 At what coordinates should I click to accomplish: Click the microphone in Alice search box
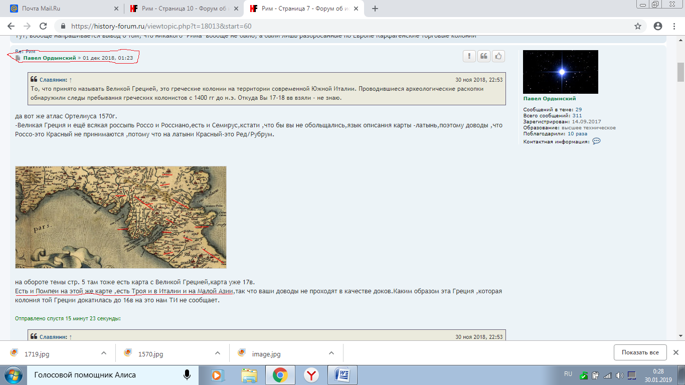pos(187,374)
